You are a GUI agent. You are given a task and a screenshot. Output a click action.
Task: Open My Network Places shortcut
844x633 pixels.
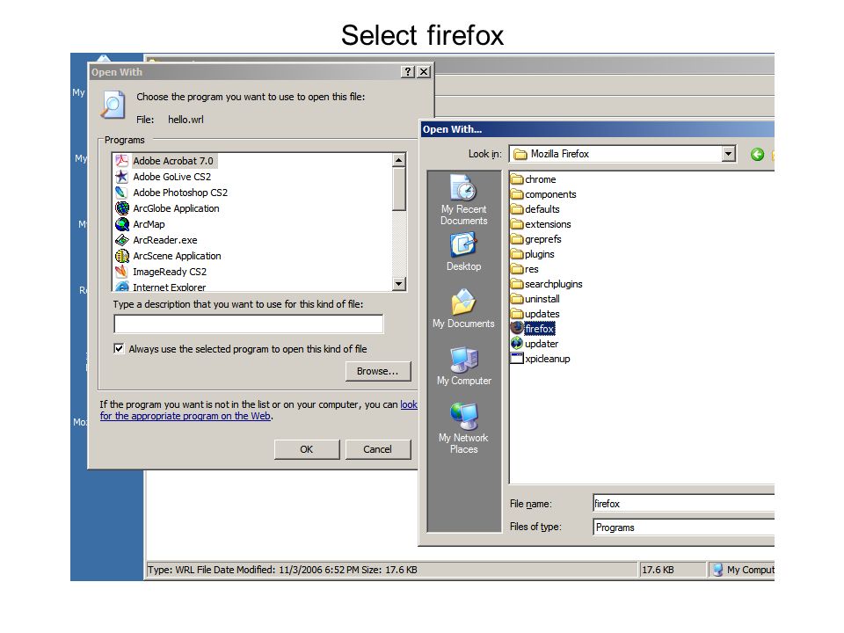click(463, 428)
